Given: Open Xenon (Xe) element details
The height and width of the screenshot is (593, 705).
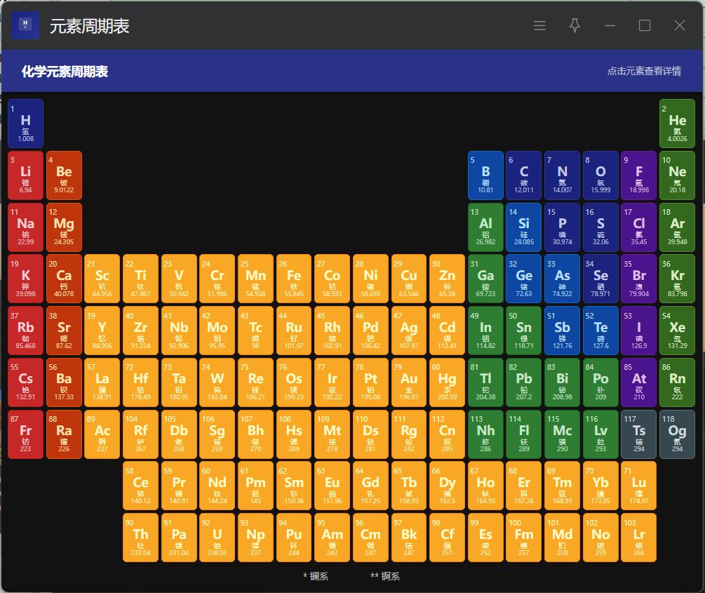Looking at the screenshot, I should [x=677, y=331].
